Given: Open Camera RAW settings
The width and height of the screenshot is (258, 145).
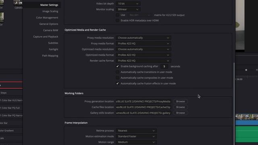Looking at the screenshot, I should pyautogui.click(x=50, y=30).
